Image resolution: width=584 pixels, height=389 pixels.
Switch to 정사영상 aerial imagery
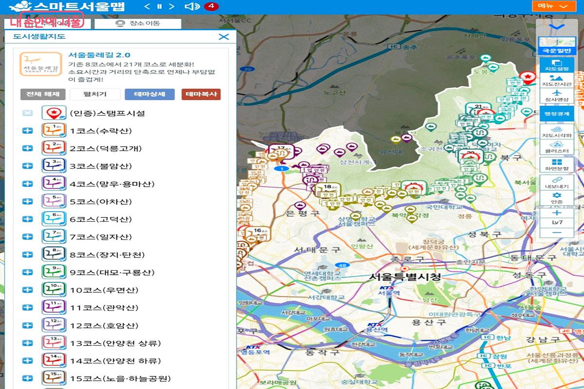pyautogui.click(x=557, y=95)
